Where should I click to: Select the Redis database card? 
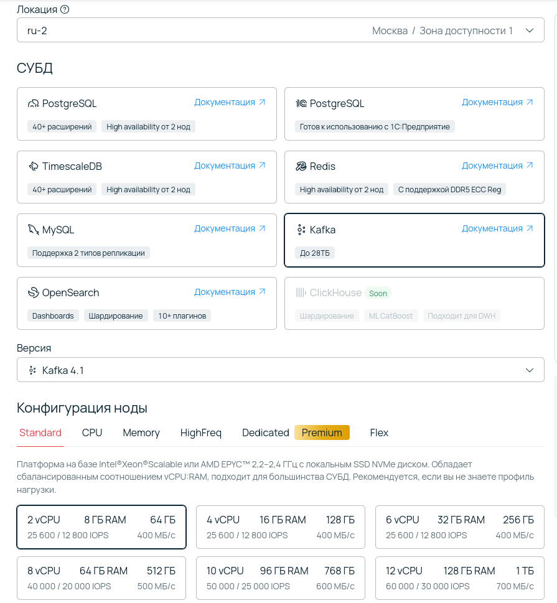[x=414, y=177]
